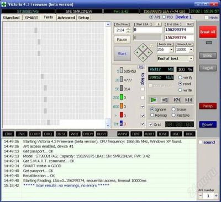The width and height of the screenshot is (221, 202).
Task: Select the random seek mode icon
Action: click(x=188, y=100)
